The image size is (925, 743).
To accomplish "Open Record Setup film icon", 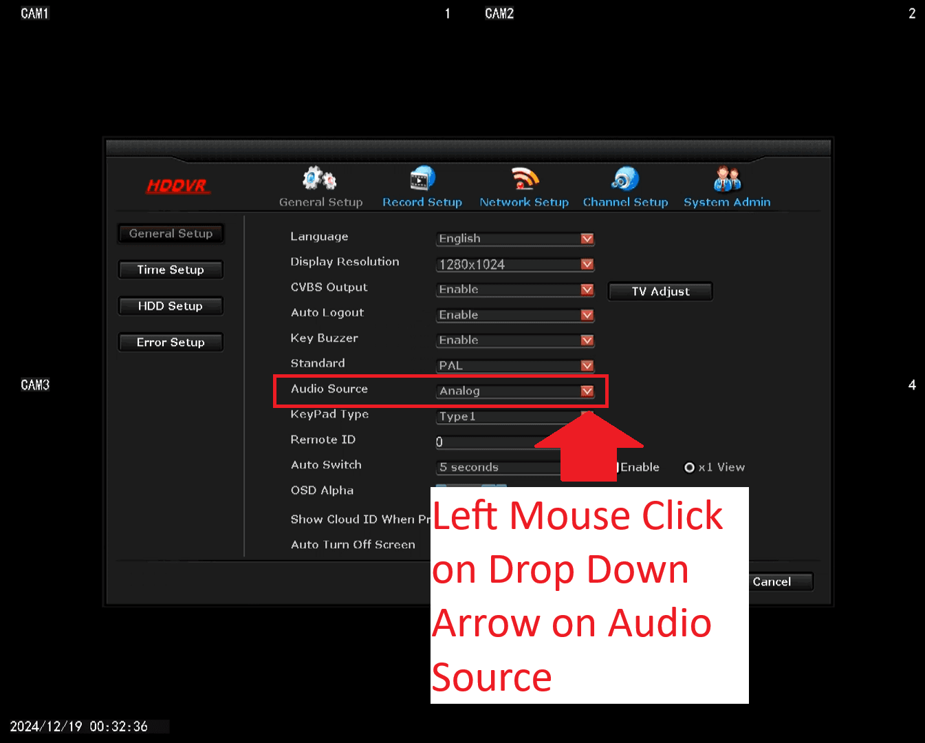I will pos(422,178).
